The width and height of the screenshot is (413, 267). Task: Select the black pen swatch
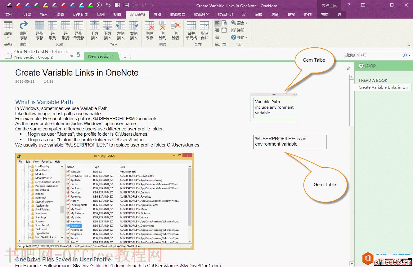click(x=9, y=5)
